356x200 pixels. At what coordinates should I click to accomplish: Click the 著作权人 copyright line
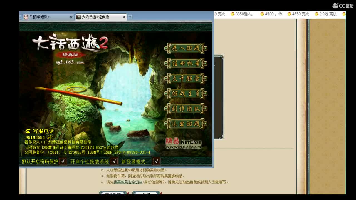click(x=58, y=142)
